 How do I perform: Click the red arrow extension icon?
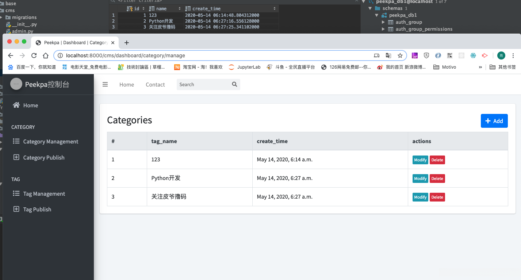click(485, 55)
